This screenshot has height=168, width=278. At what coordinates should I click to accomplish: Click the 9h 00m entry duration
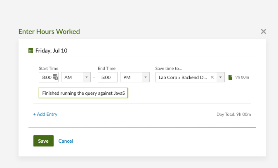pos(242,77)
